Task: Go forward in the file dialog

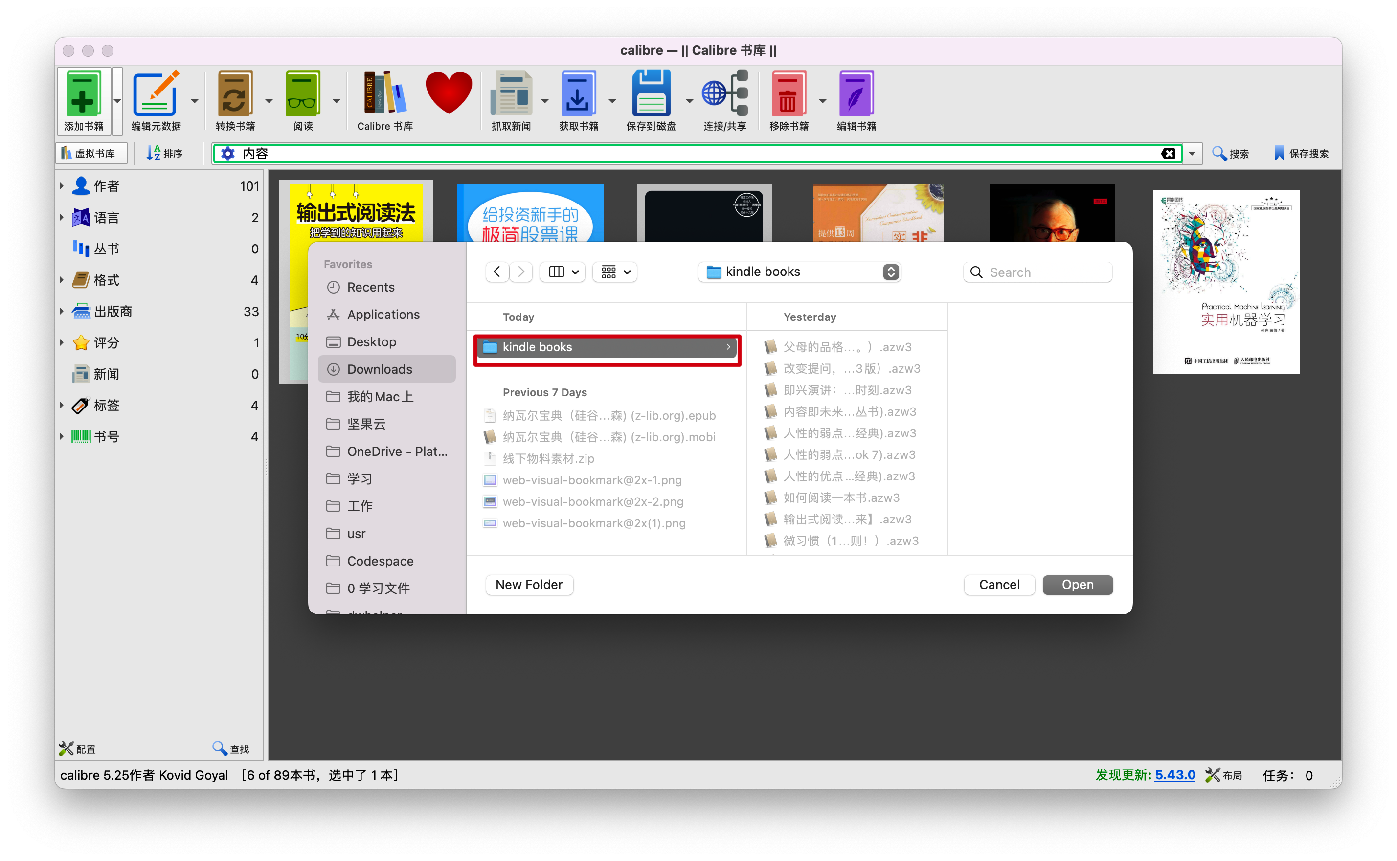Action: point(521,272)
